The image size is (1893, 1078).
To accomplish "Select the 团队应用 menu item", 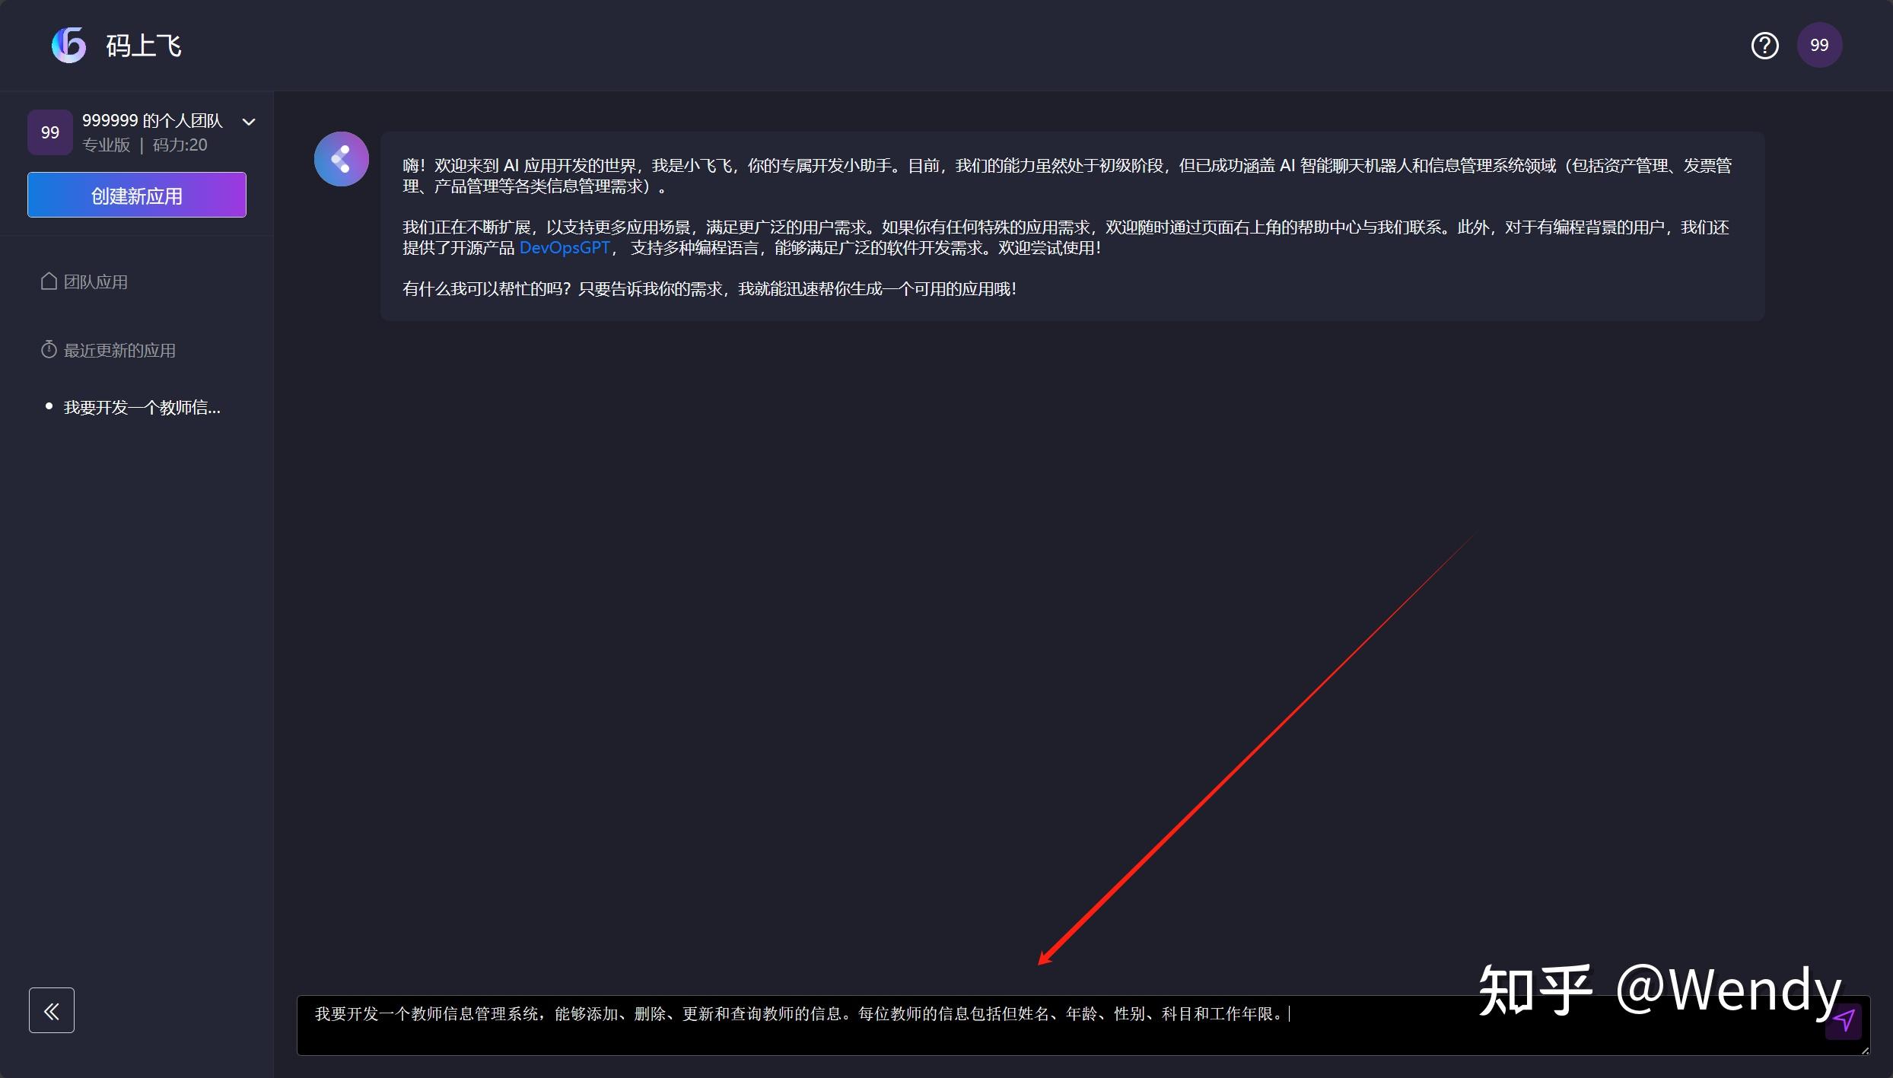I will 95,280.
